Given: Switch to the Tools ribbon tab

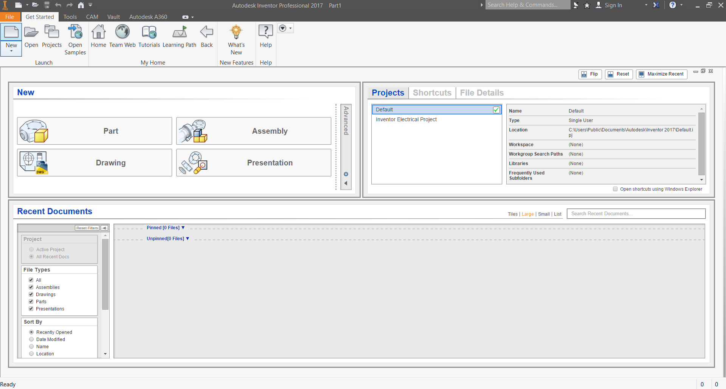Looking at the screenshot, I should (x=70, y=17).
